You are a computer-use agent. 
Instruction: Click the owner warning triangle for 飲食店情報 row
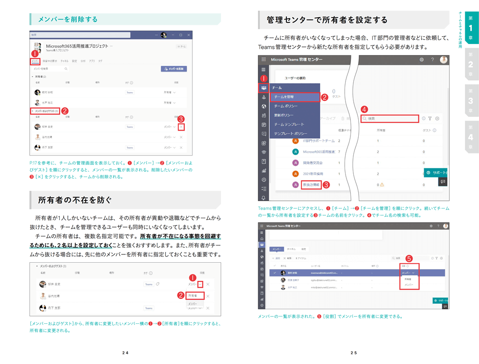pyautogui.click(x=382, y=184)
